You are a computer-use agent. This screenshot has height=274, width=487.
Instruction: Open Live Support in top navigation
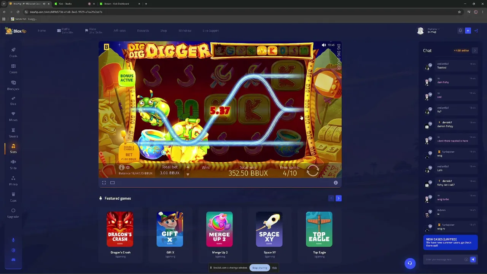[211, 30]
